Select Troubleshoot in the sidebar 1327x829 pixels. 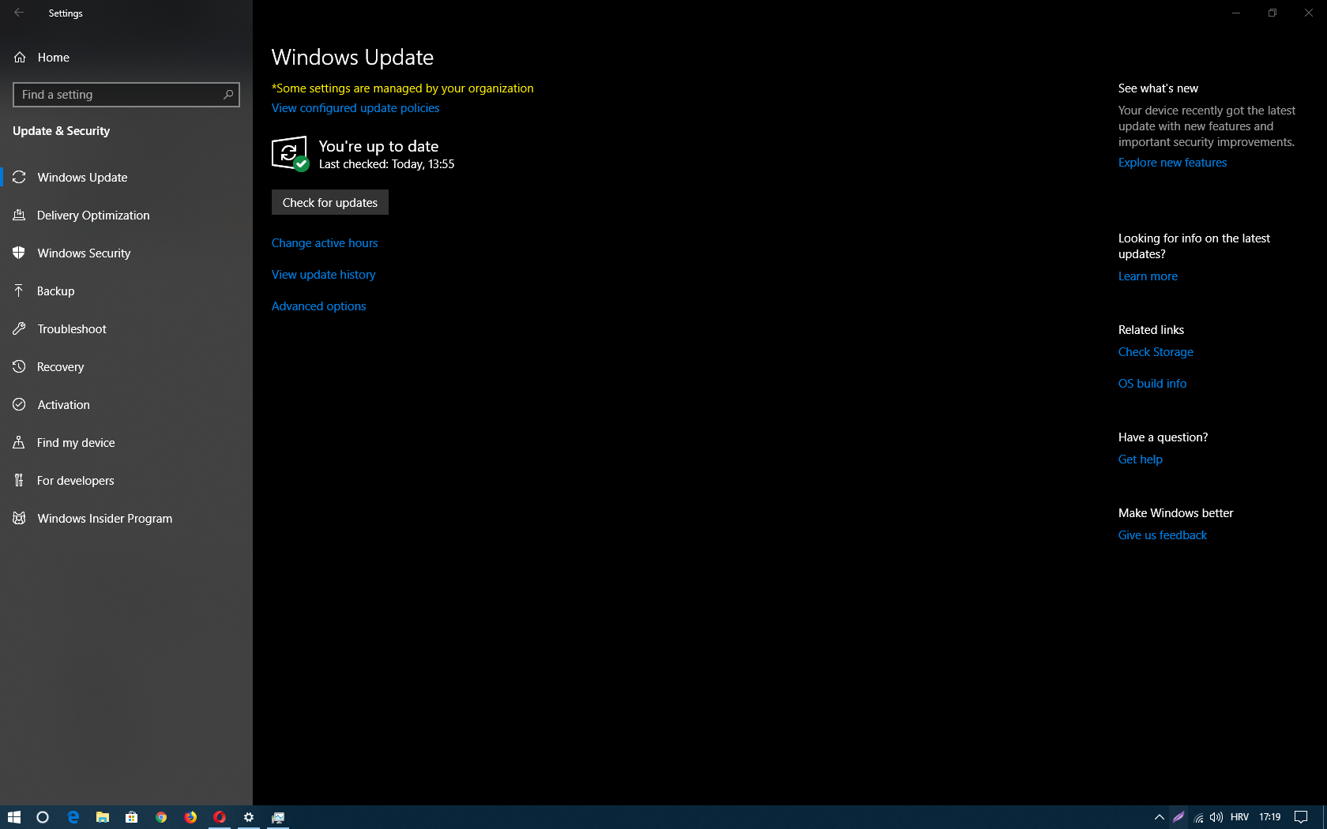[126, 329]
